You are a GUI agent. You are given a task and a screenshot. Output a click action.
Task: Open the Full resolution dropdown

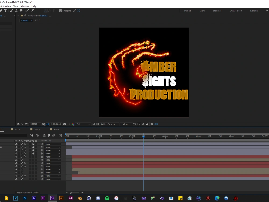point(83,124)
